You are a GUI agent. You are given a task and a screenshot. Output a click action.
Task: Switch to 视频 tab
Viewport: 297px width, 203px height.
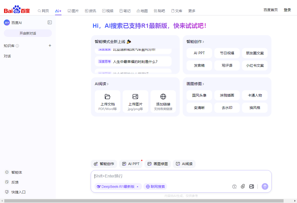click(108, 11)
